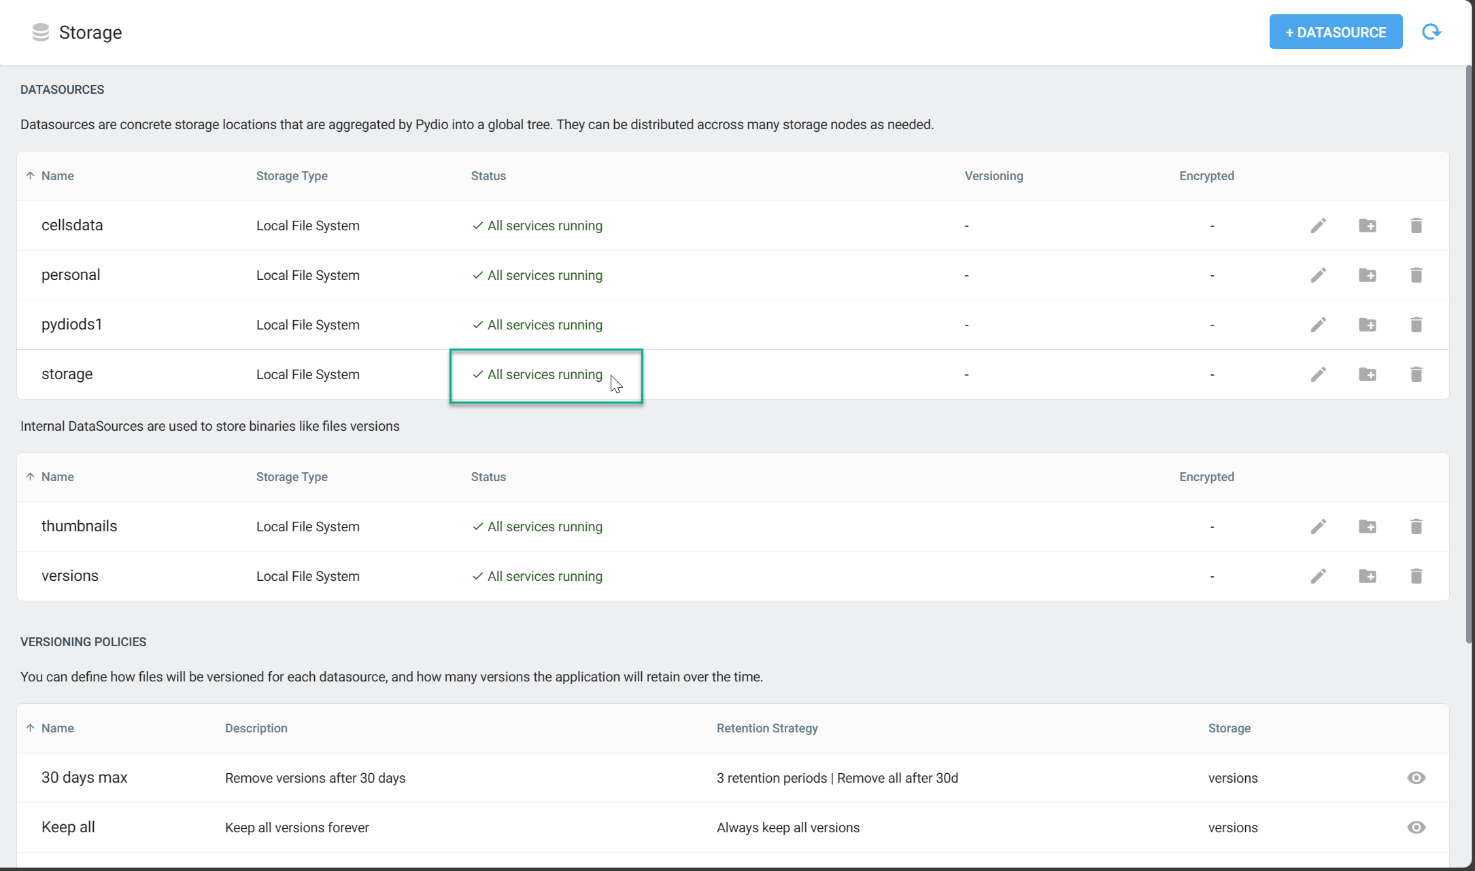Click thumbnails All services running status
The height and width of the screenshot is (871, 1475).
point(537,527)
